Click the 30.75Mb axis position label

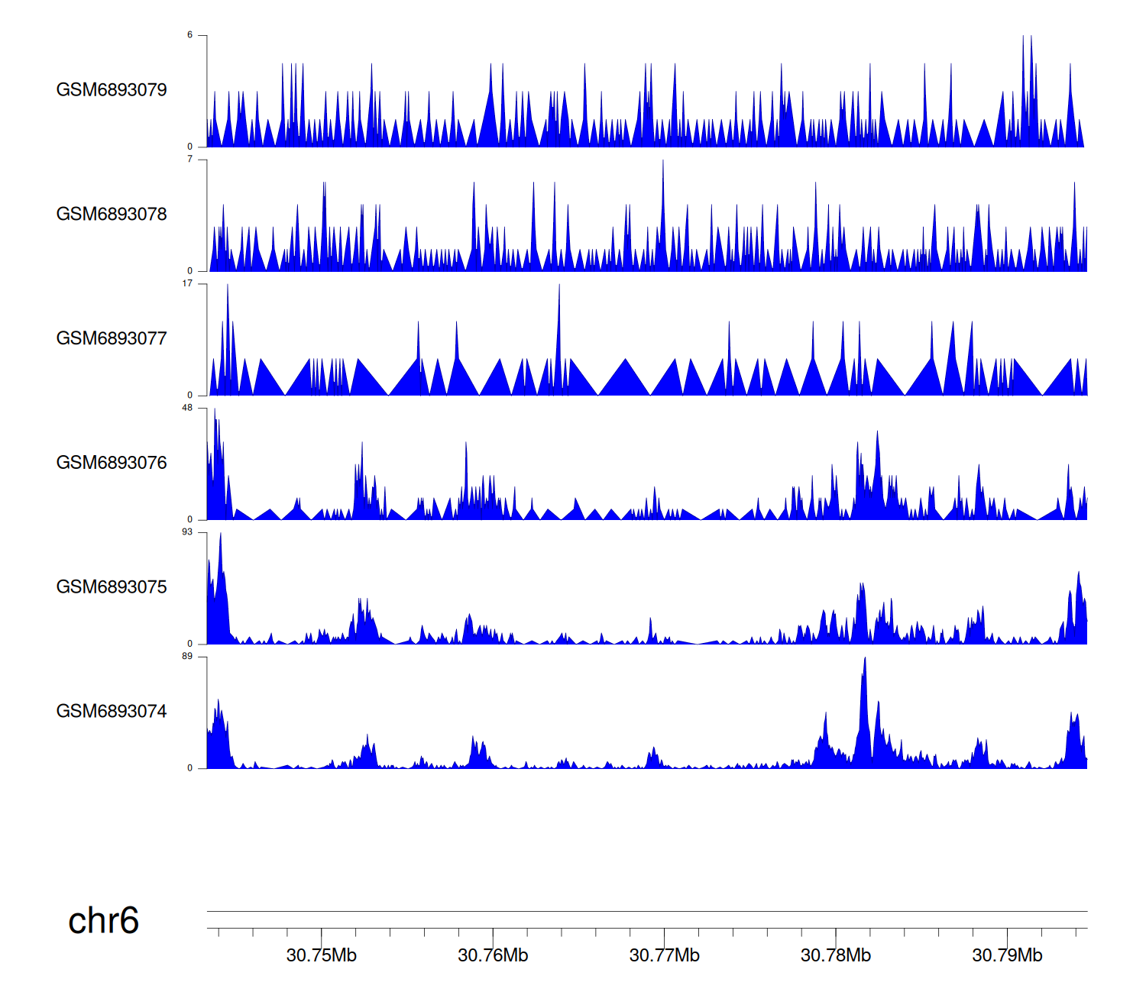[322, 956]
